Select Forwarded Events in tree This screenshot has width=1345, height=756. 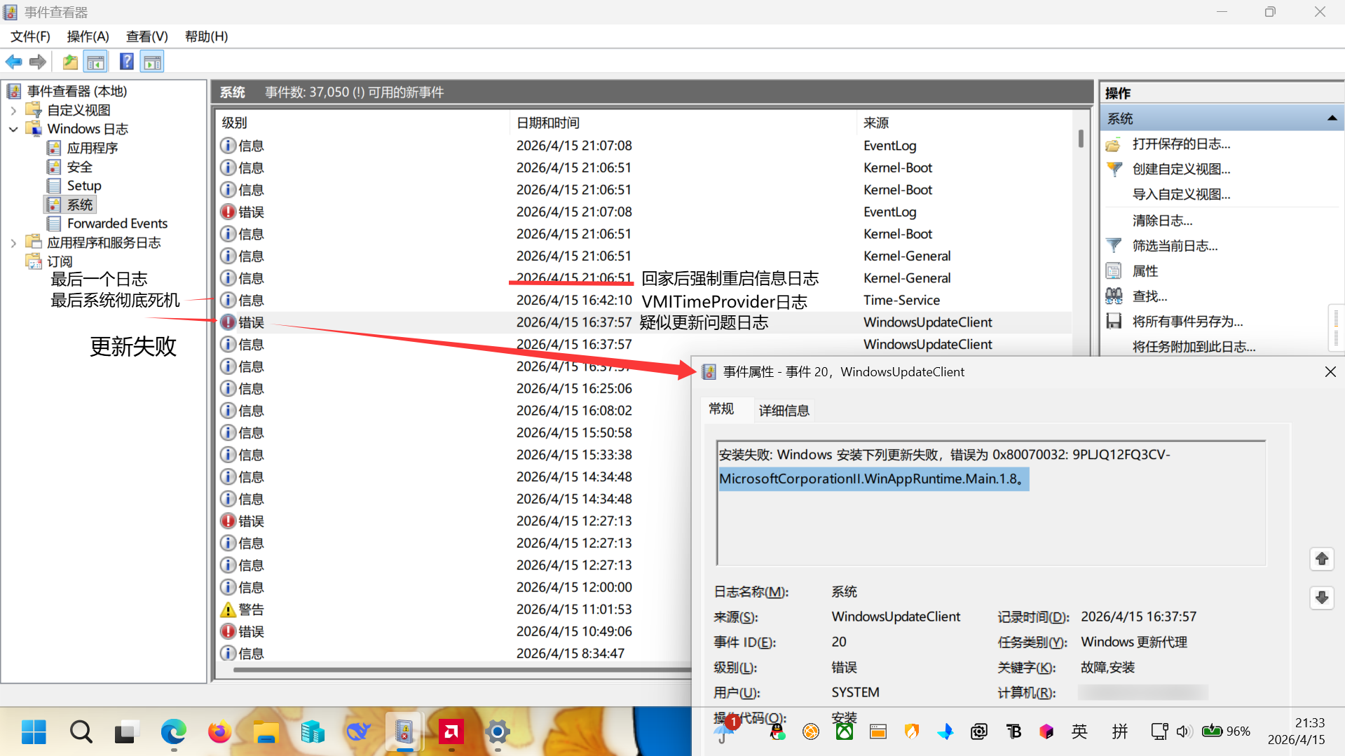click(117, 224)
